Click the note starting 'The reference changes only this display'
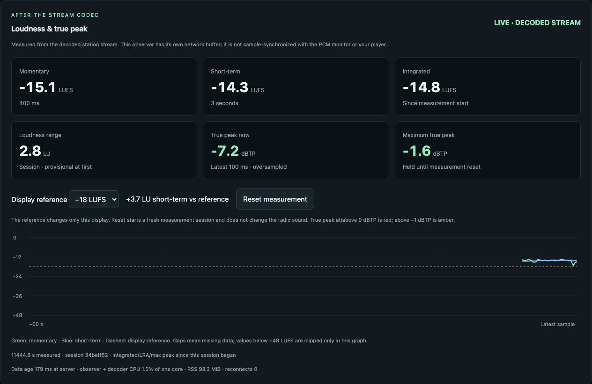The height and width of the screenshot is (384, 592). (233, 220)
